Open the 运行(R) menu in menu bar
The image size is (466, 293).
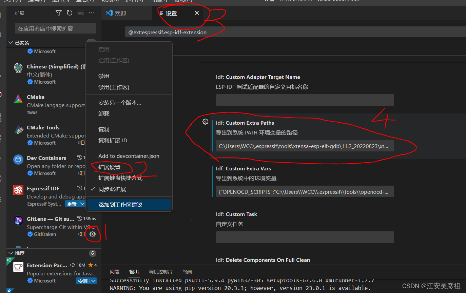click(135, 1)
